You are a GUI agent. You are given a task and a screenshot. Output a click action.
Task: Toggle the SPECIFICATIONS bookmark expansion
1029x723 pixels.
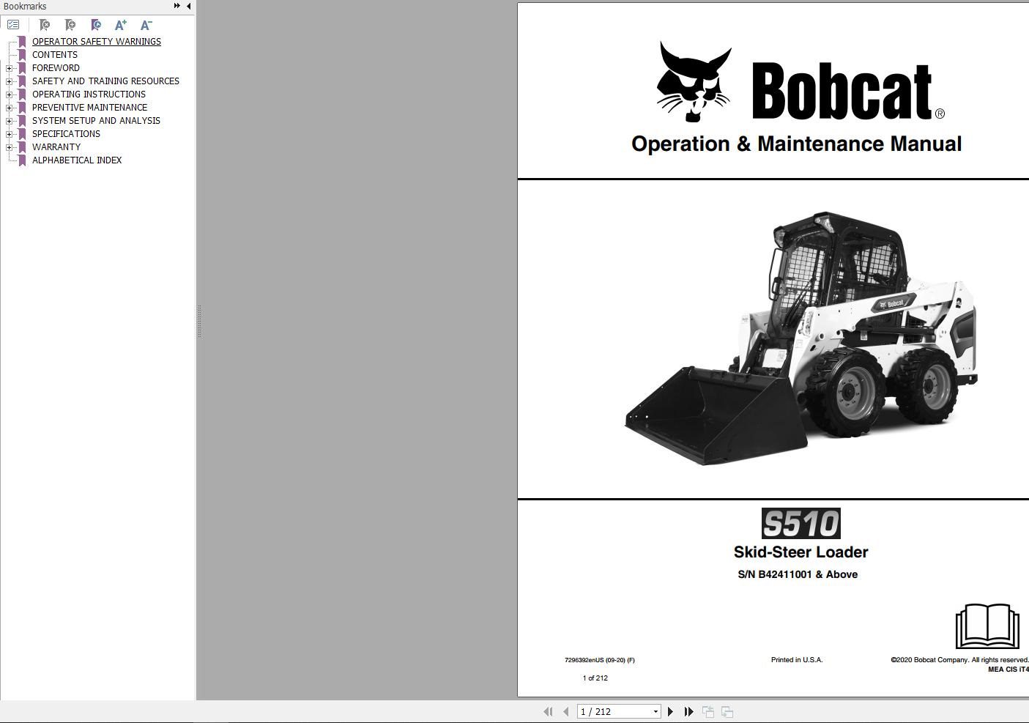8,133
